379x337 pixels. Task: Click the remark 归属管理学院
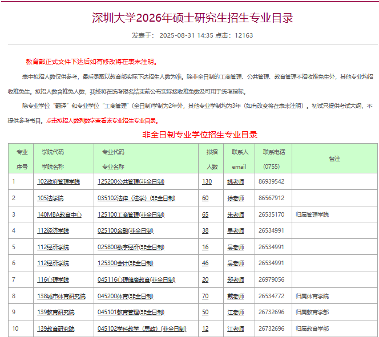click(x=312, y=214)
